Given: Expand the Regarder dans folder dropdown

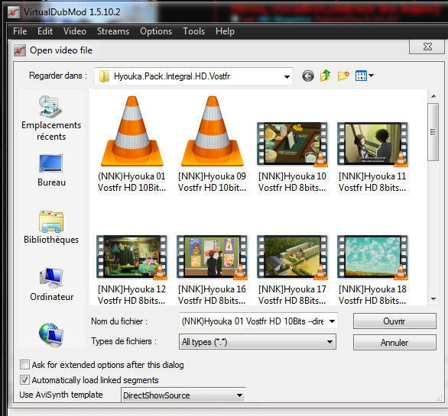Looking at the screenshot, I should coord(287,76).
